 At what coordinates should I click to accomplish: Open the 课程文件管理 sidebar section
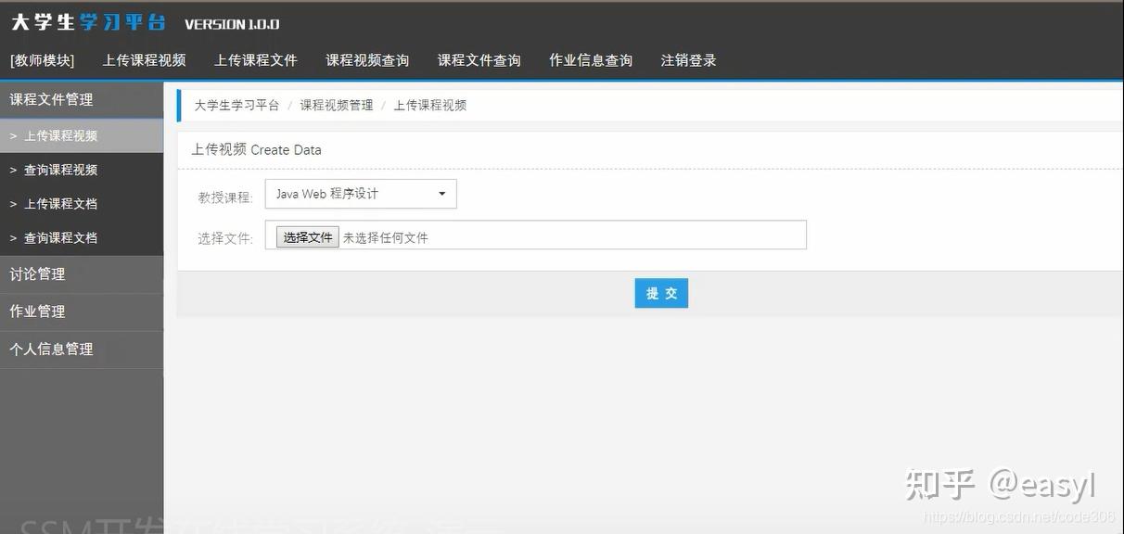click(x=51, y=98)
